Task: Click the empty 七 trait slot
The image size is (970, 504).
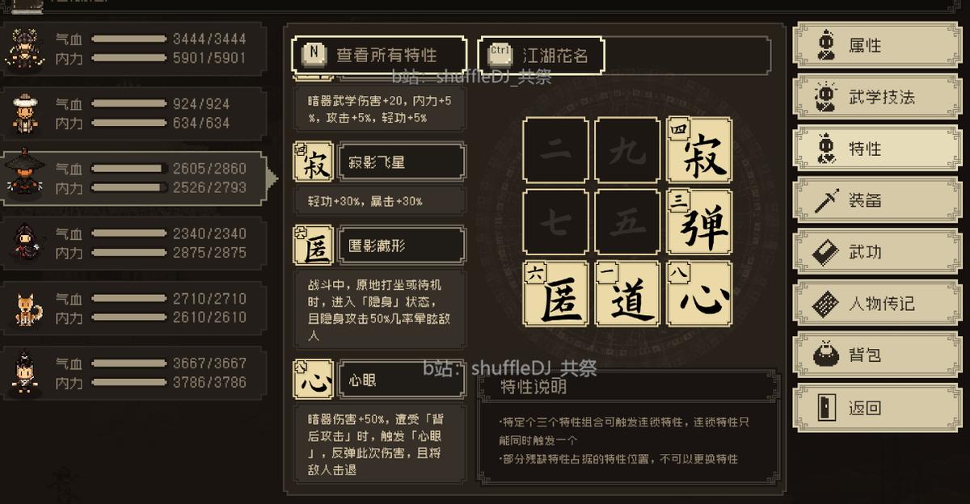Action: tap(556, 222)
